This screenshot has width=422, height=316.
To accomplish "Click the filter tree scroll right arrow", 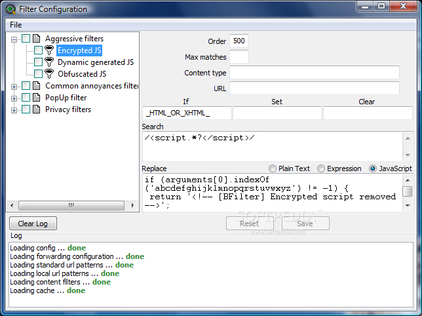I will 132,205.
